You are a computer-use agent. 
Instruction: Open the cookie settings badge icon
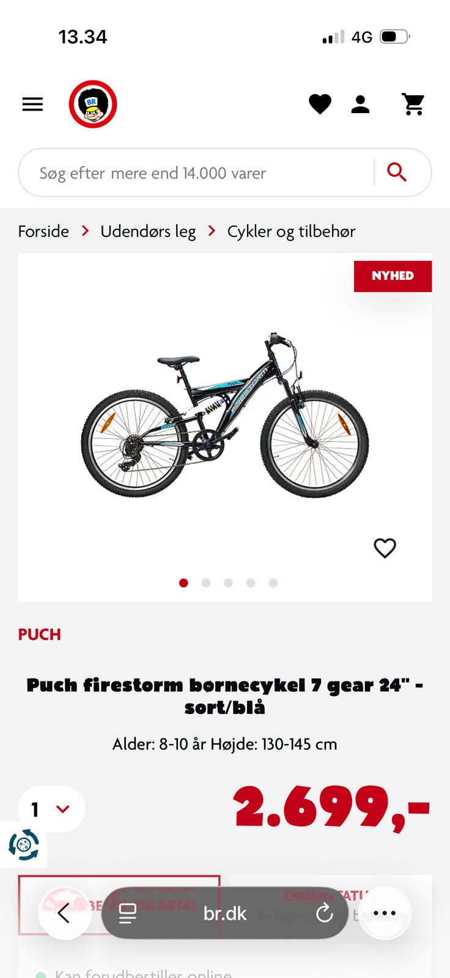point(23,845)
